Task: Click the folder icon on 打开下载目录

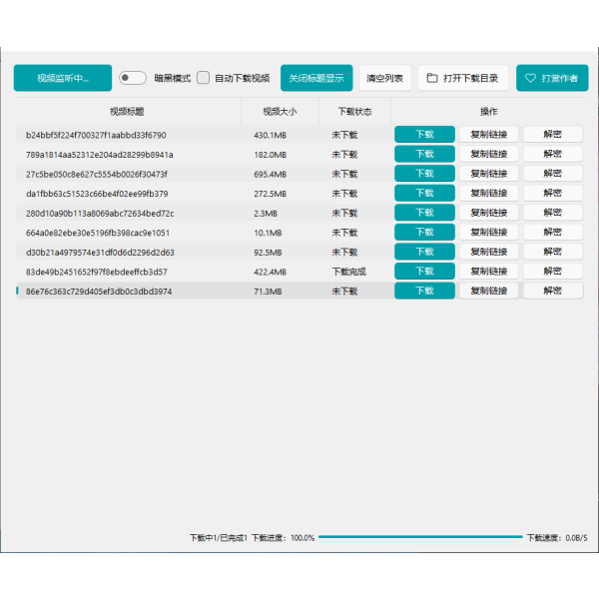Action: coord(432,78)
